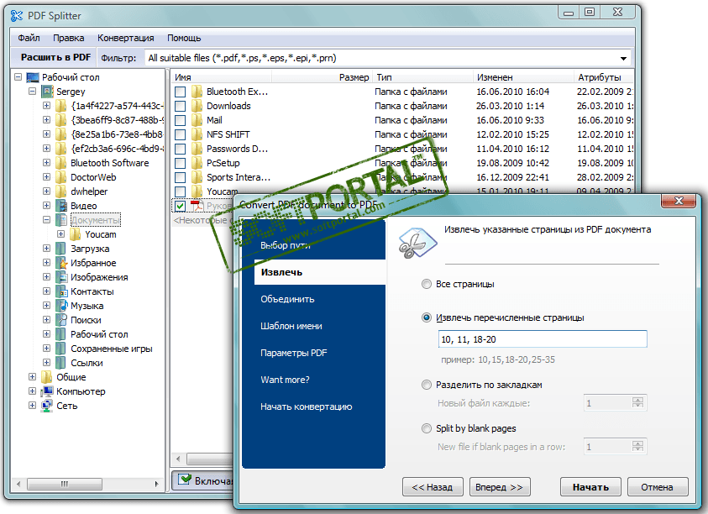Check the Downloads folder checkbox
The image size is (708, 514).
tap(181, 106)
